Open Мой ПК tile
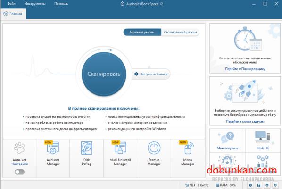 [263, 140]
